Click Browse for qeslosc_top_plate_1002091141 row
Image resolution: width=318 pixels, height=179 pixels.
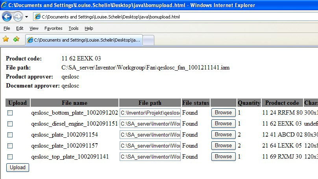tap(223, 157)
